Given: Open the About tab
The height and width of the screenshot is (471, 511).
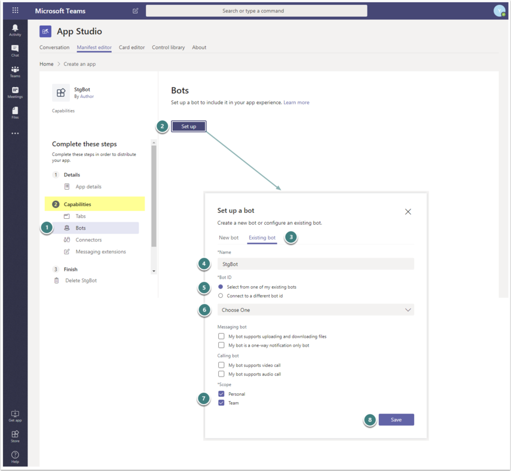Looking at the screenshot, I should pyautogui.click(x=199, y=47).
